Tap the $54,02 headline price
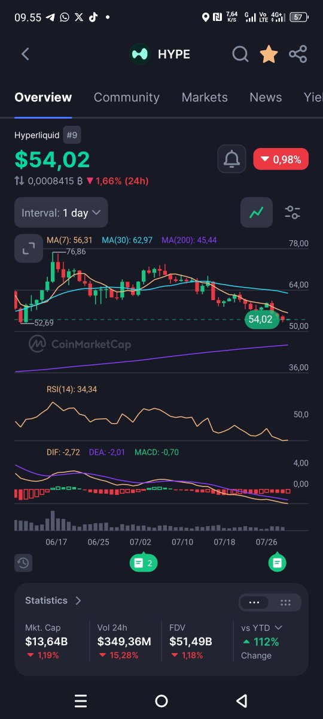This screenshot has width=323, height=719. 53,159
